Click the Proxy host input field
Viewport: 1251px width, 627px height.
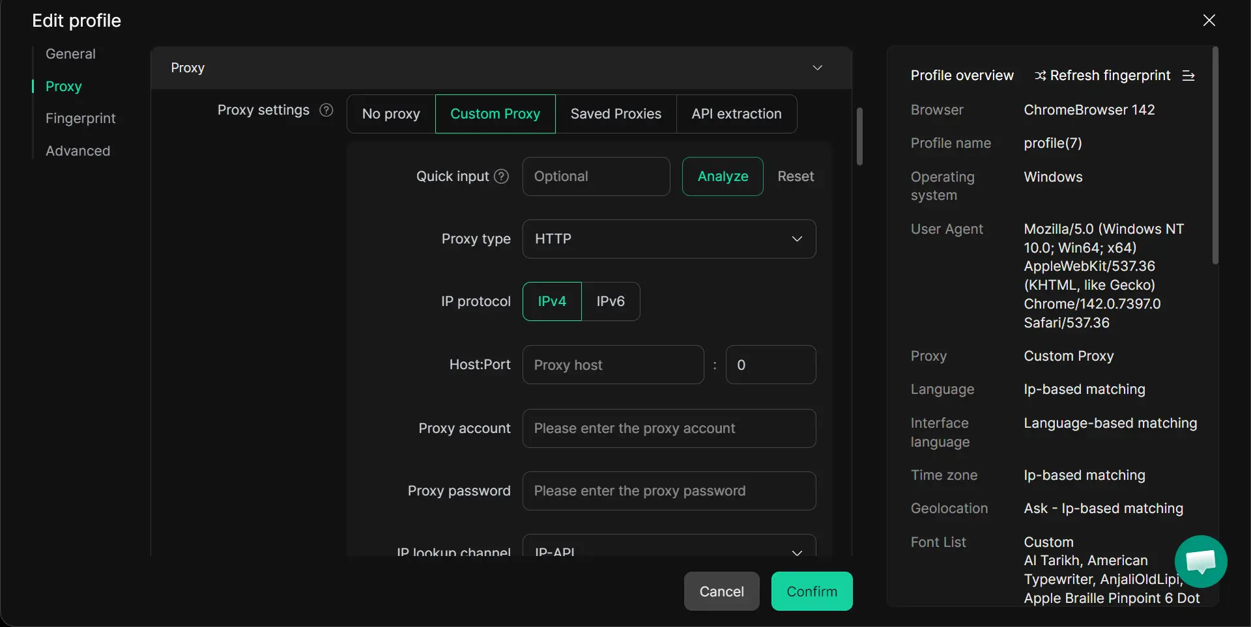point(612,365)
